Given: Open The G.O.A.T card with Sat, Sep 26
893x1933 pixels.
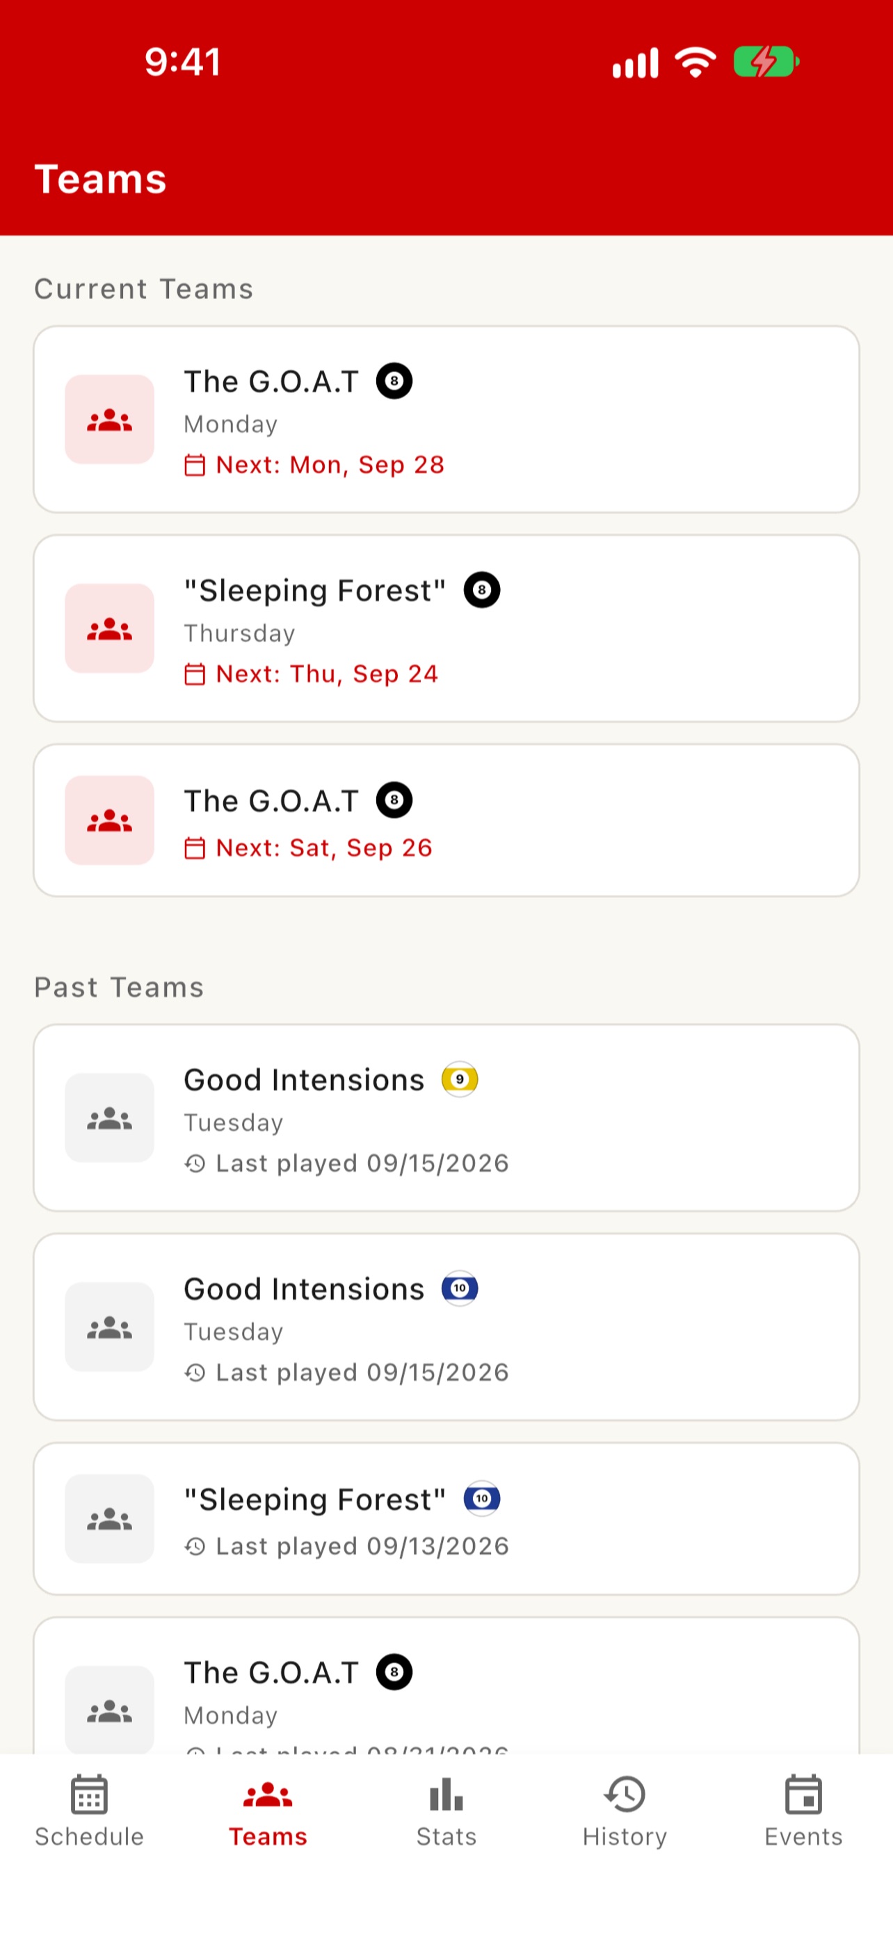Looking at the screenshot, I should pos(446,820).
